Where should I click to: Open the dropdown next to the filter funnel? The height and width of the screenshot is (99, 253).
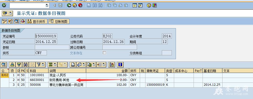43,65
